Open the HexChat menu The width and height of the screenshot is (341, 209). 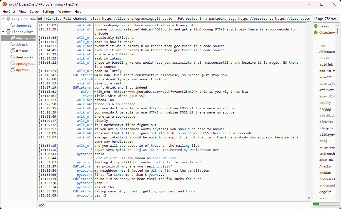tap(9, 12)
